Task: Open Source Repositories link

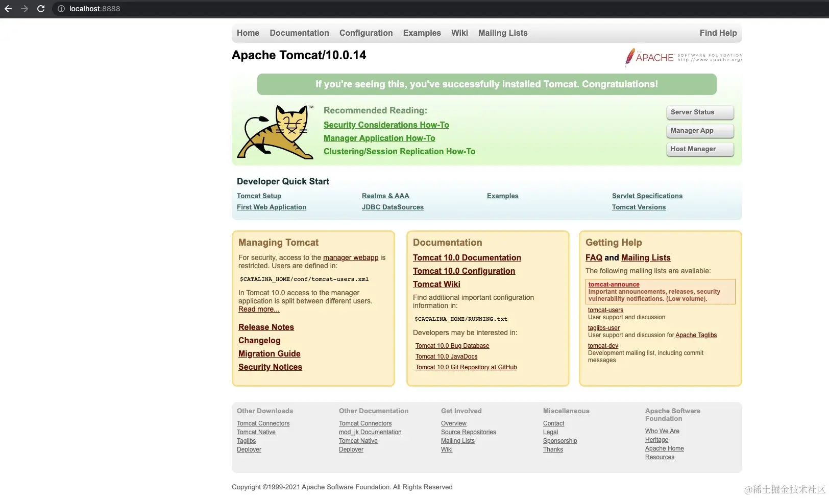Action: [469, 432]
